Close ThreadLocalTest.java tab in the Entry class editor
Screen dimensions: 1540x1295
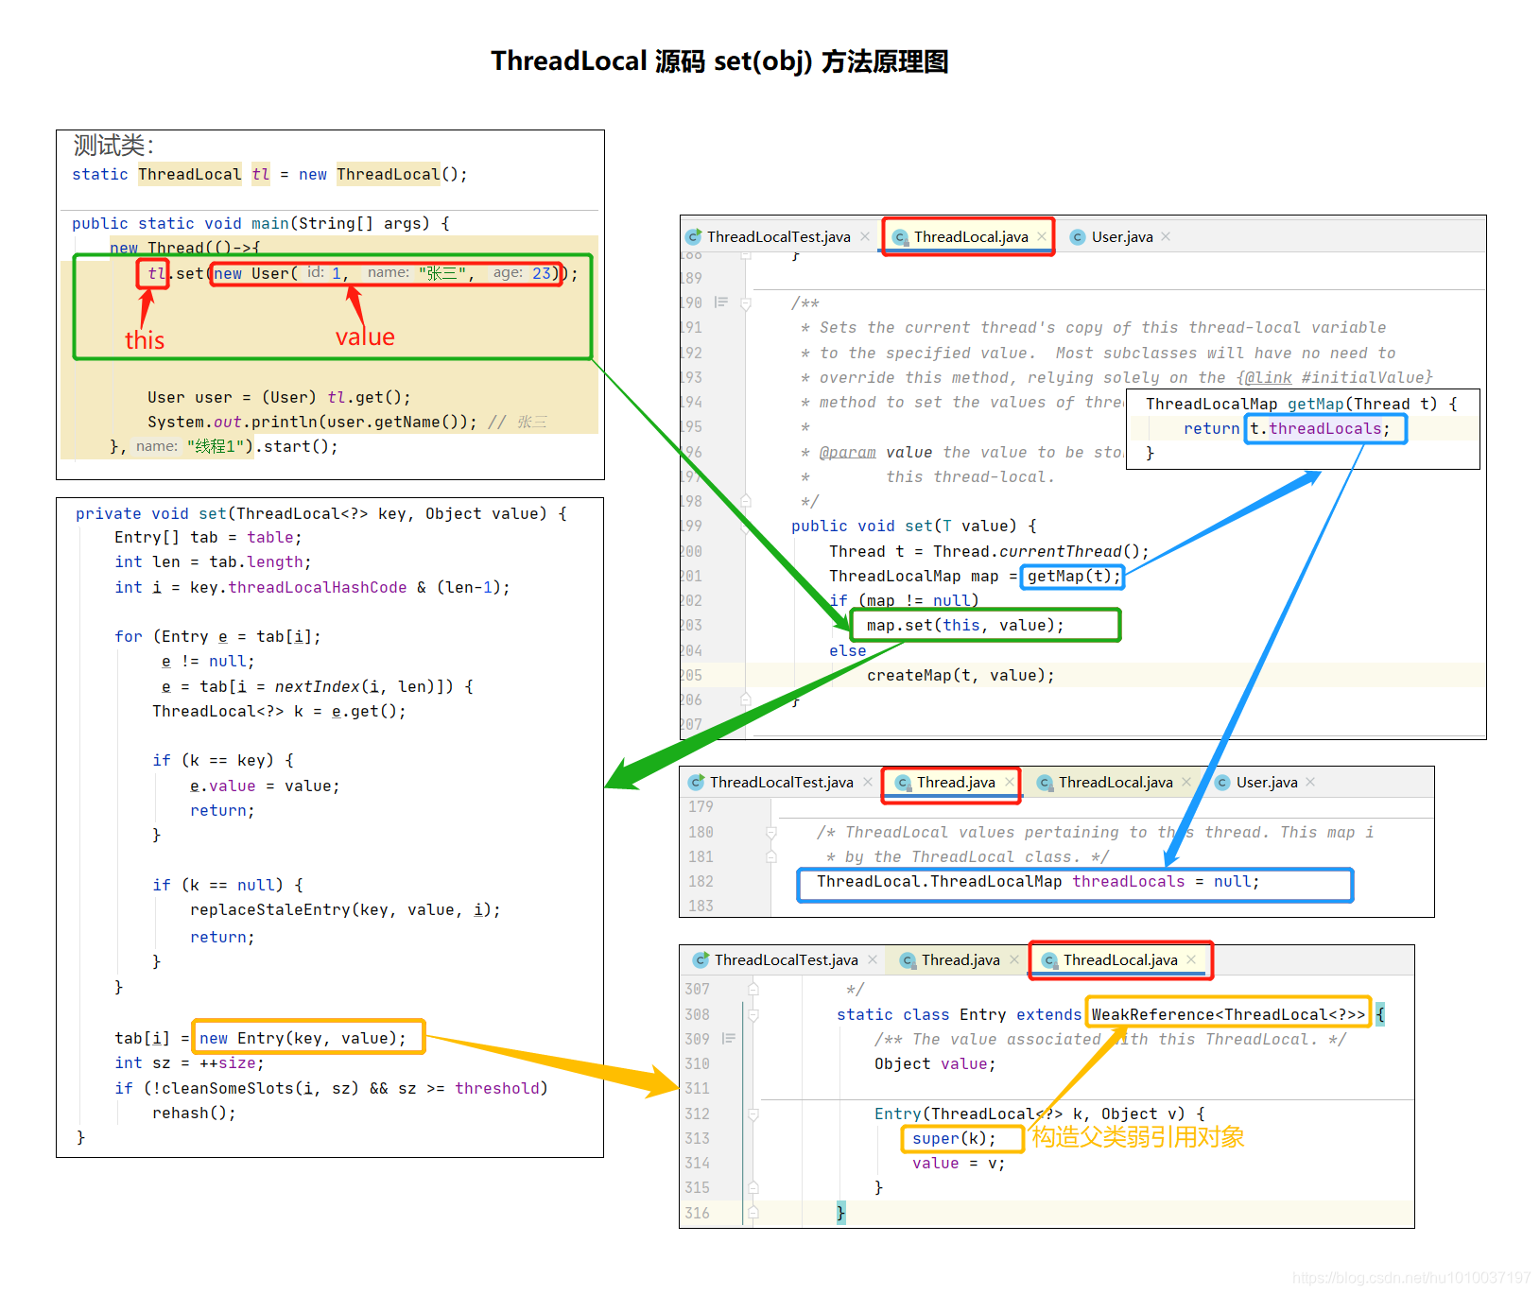tap(873, 959)
